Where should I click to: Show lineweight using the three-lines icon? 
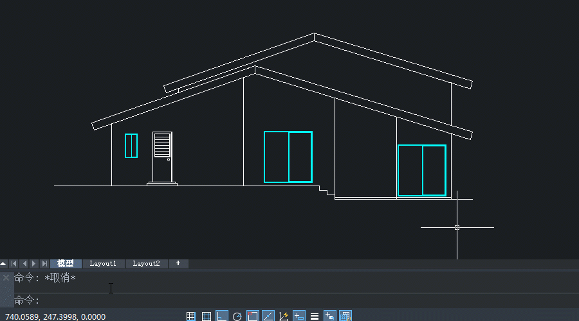315,316
